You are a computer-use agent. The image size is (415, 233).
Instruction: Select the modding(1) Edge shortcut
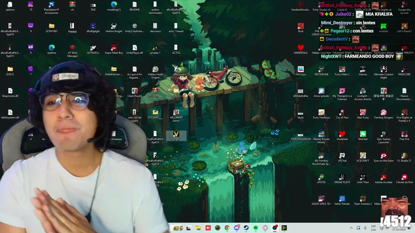coord(114,6)
